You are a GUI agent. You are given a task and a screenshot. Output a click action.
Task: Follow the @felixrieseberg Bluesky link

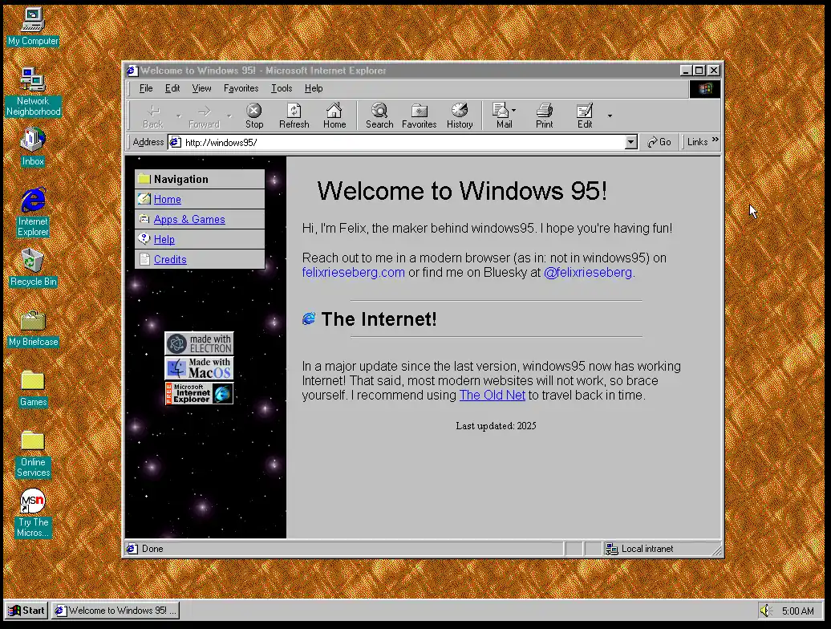pos(588,272)
